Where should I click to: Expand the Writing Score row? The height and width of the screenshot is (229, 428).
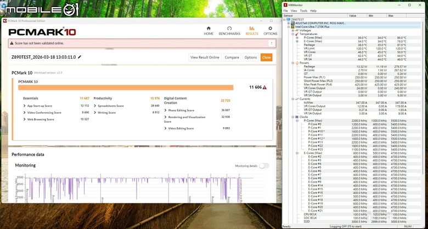(95, 113)
